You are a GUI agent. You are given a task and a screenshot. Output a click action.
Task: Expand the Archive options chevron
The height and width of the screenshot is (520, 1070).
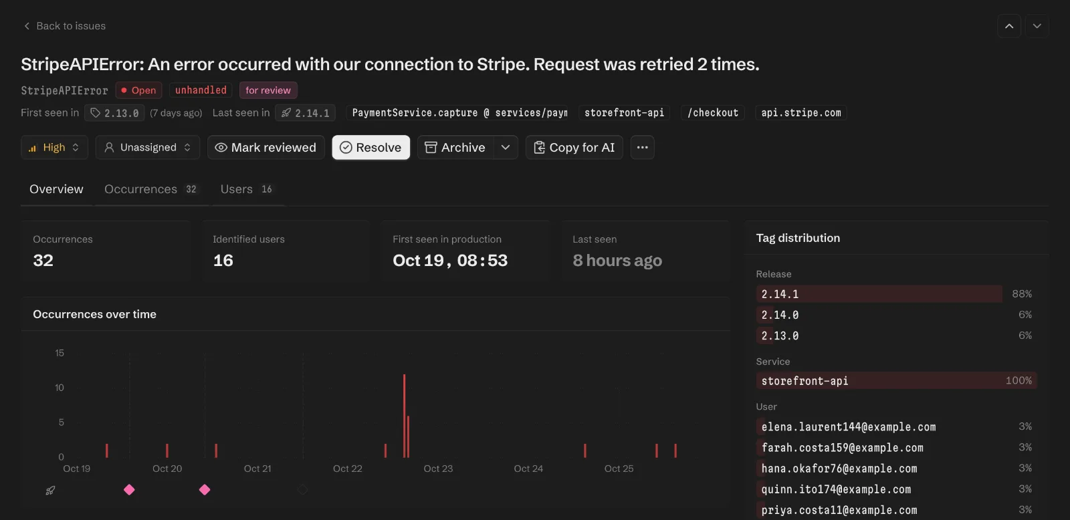point(506,148)
